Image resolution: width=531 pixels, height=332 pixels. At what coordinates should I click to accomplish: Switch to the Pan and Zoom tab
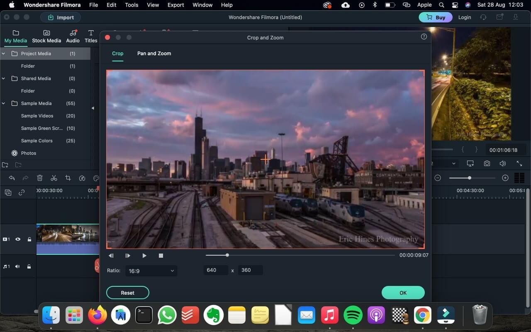click(154, 54)
